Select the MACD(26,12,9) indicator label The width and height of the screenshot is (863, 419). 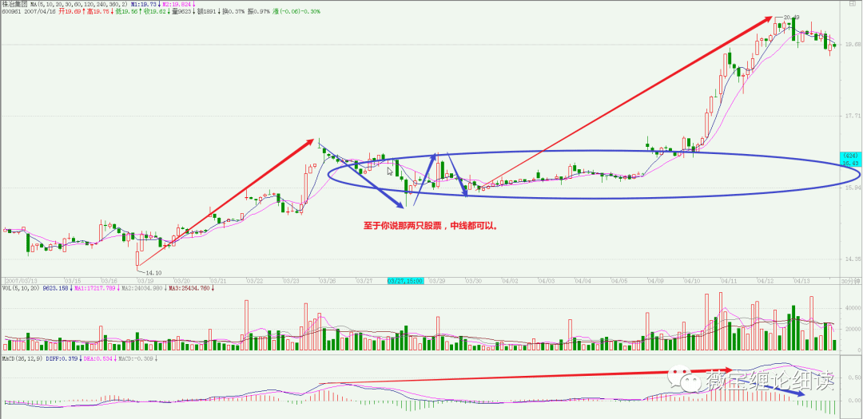click(x=22, y=359)
